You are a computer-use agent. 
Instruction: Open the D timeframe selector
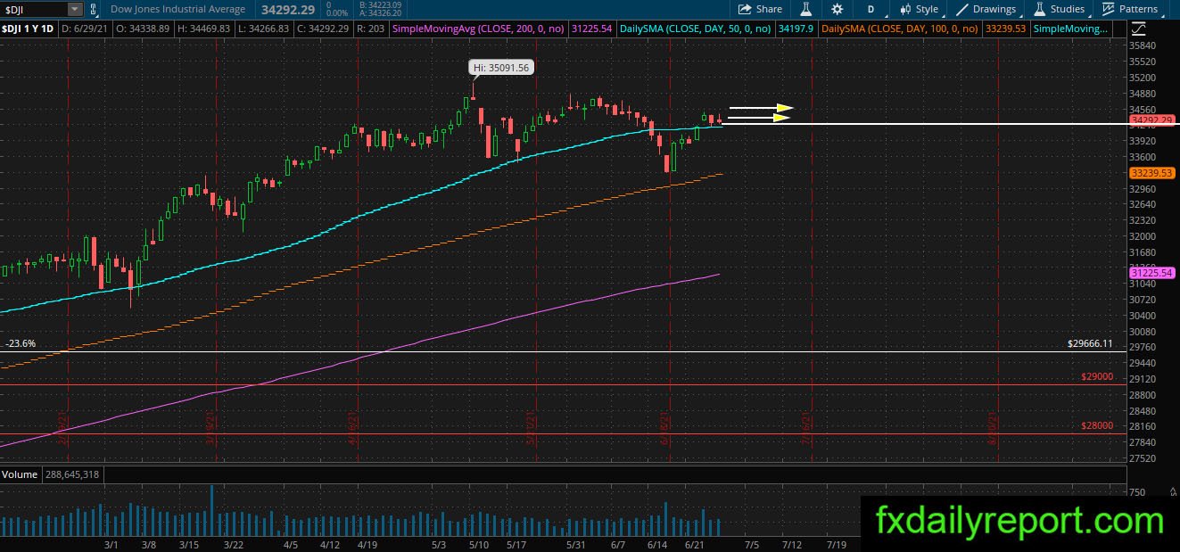point(871,9)
